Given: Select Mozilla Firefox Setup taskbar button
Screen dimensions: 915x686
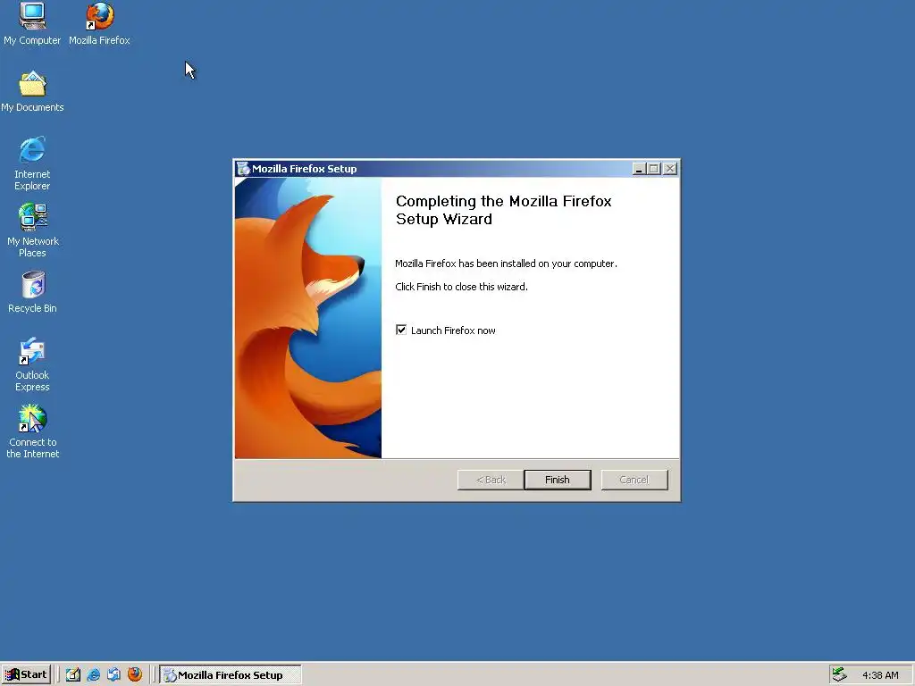Looking at the screenshot, I should click(x=231, y=674).
